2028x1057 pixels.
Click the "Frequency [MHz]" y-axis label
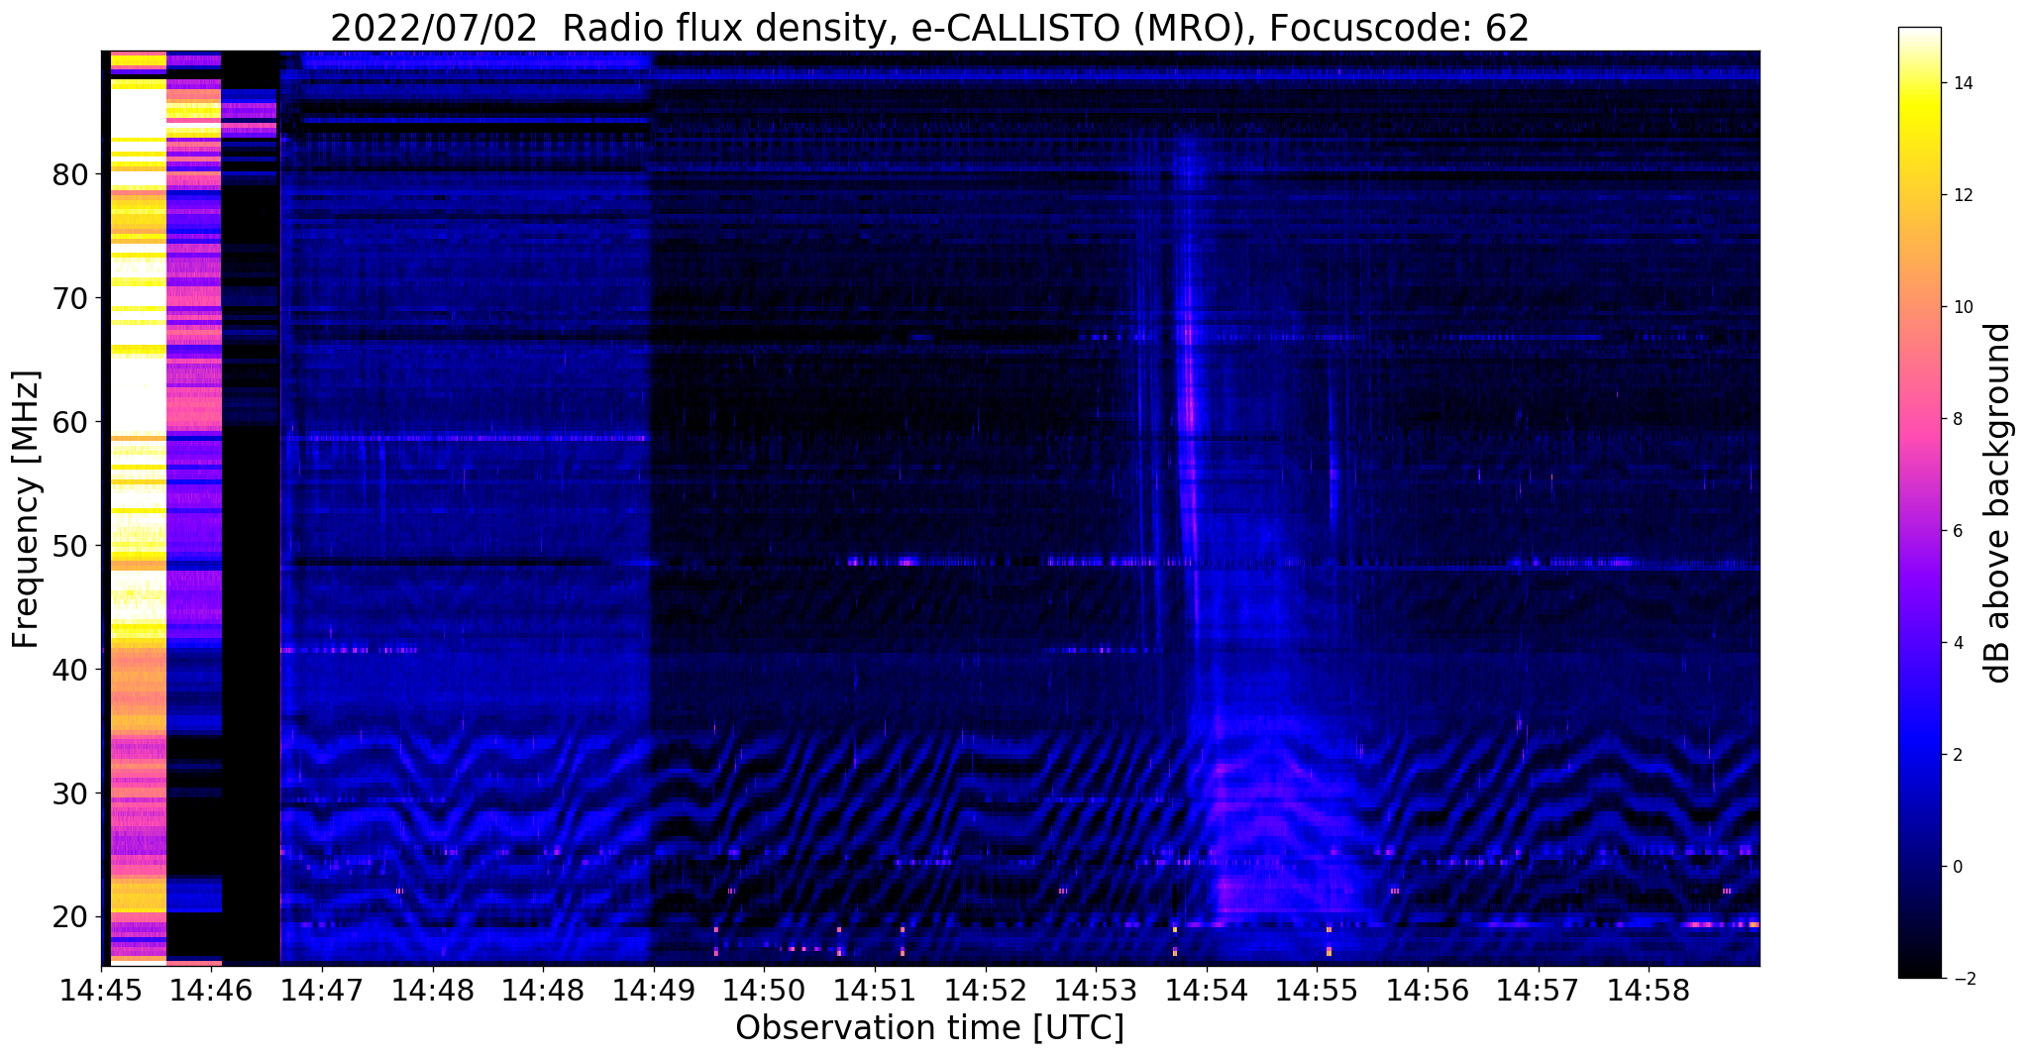(x=27, y=508)
